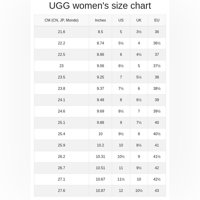The image size is (200, 200).
Task: Click the 23.5 cm cell
Action: [x=61, y=77]
